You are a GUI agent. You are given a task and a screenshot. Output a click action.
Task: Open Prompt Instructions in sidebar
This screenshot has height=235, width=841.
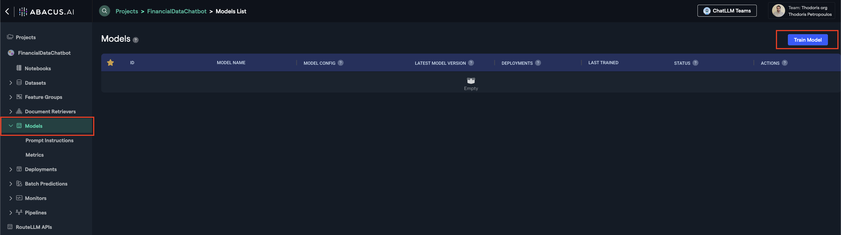(49, 141)
